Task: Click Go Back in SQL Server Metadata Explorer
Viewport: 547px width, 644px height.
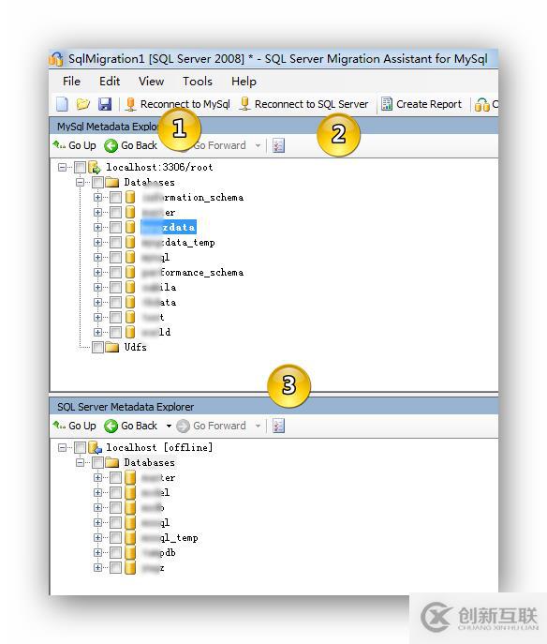Action: [x=130, y=426]
